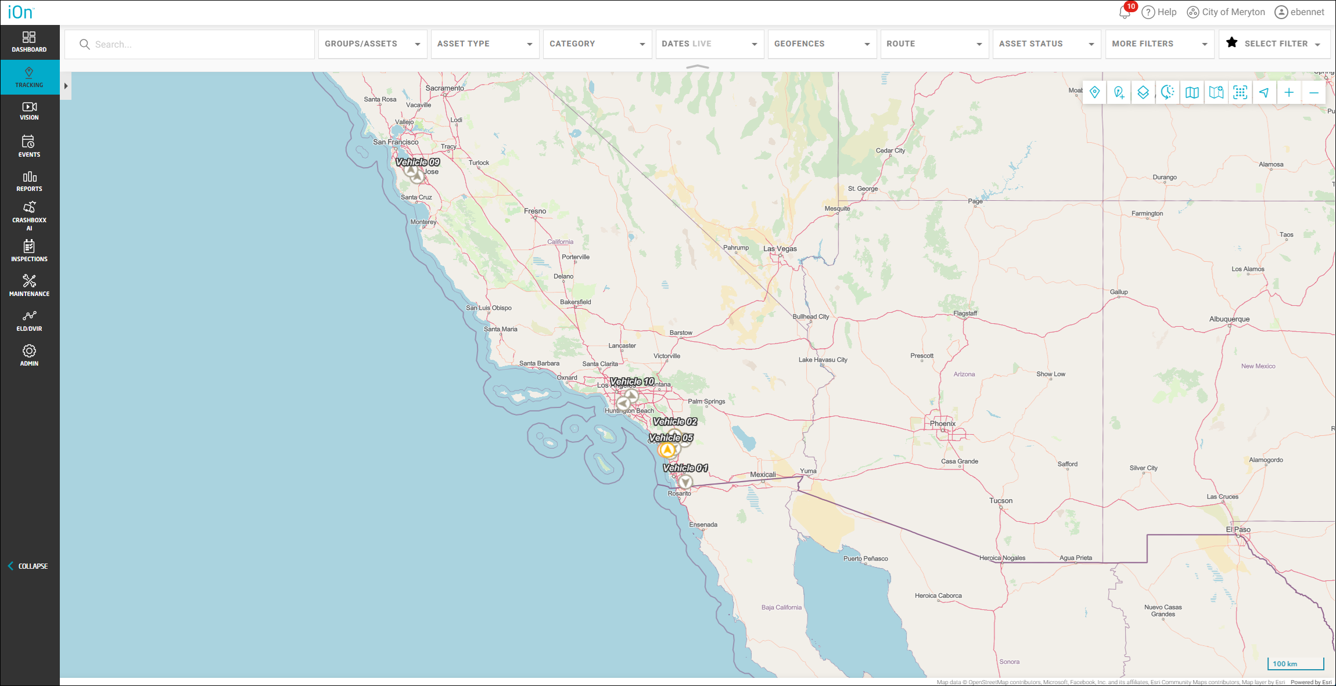This screenshot has height=686, width=1336.
Task: Click the navigation arrow locate icon
Action: coord(1265,93)
